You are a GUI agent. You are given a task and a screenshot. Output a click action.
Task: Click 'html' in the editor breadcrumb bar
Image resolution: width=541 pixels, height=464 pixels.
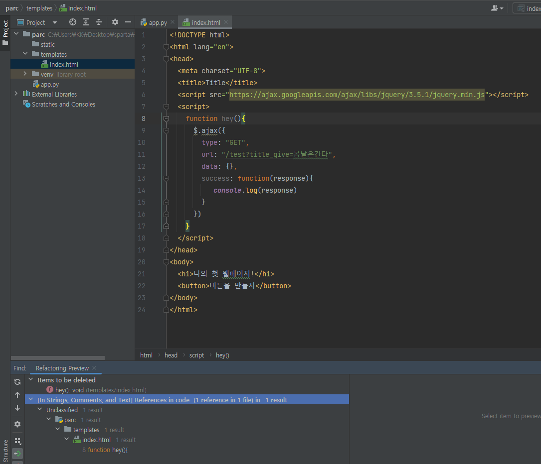[x=146, y=355]
